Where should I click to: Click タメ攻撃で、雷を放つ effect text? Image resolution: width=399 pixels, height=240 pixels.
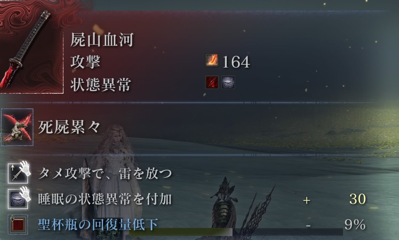pyautogui.click(x=105, y=174)
